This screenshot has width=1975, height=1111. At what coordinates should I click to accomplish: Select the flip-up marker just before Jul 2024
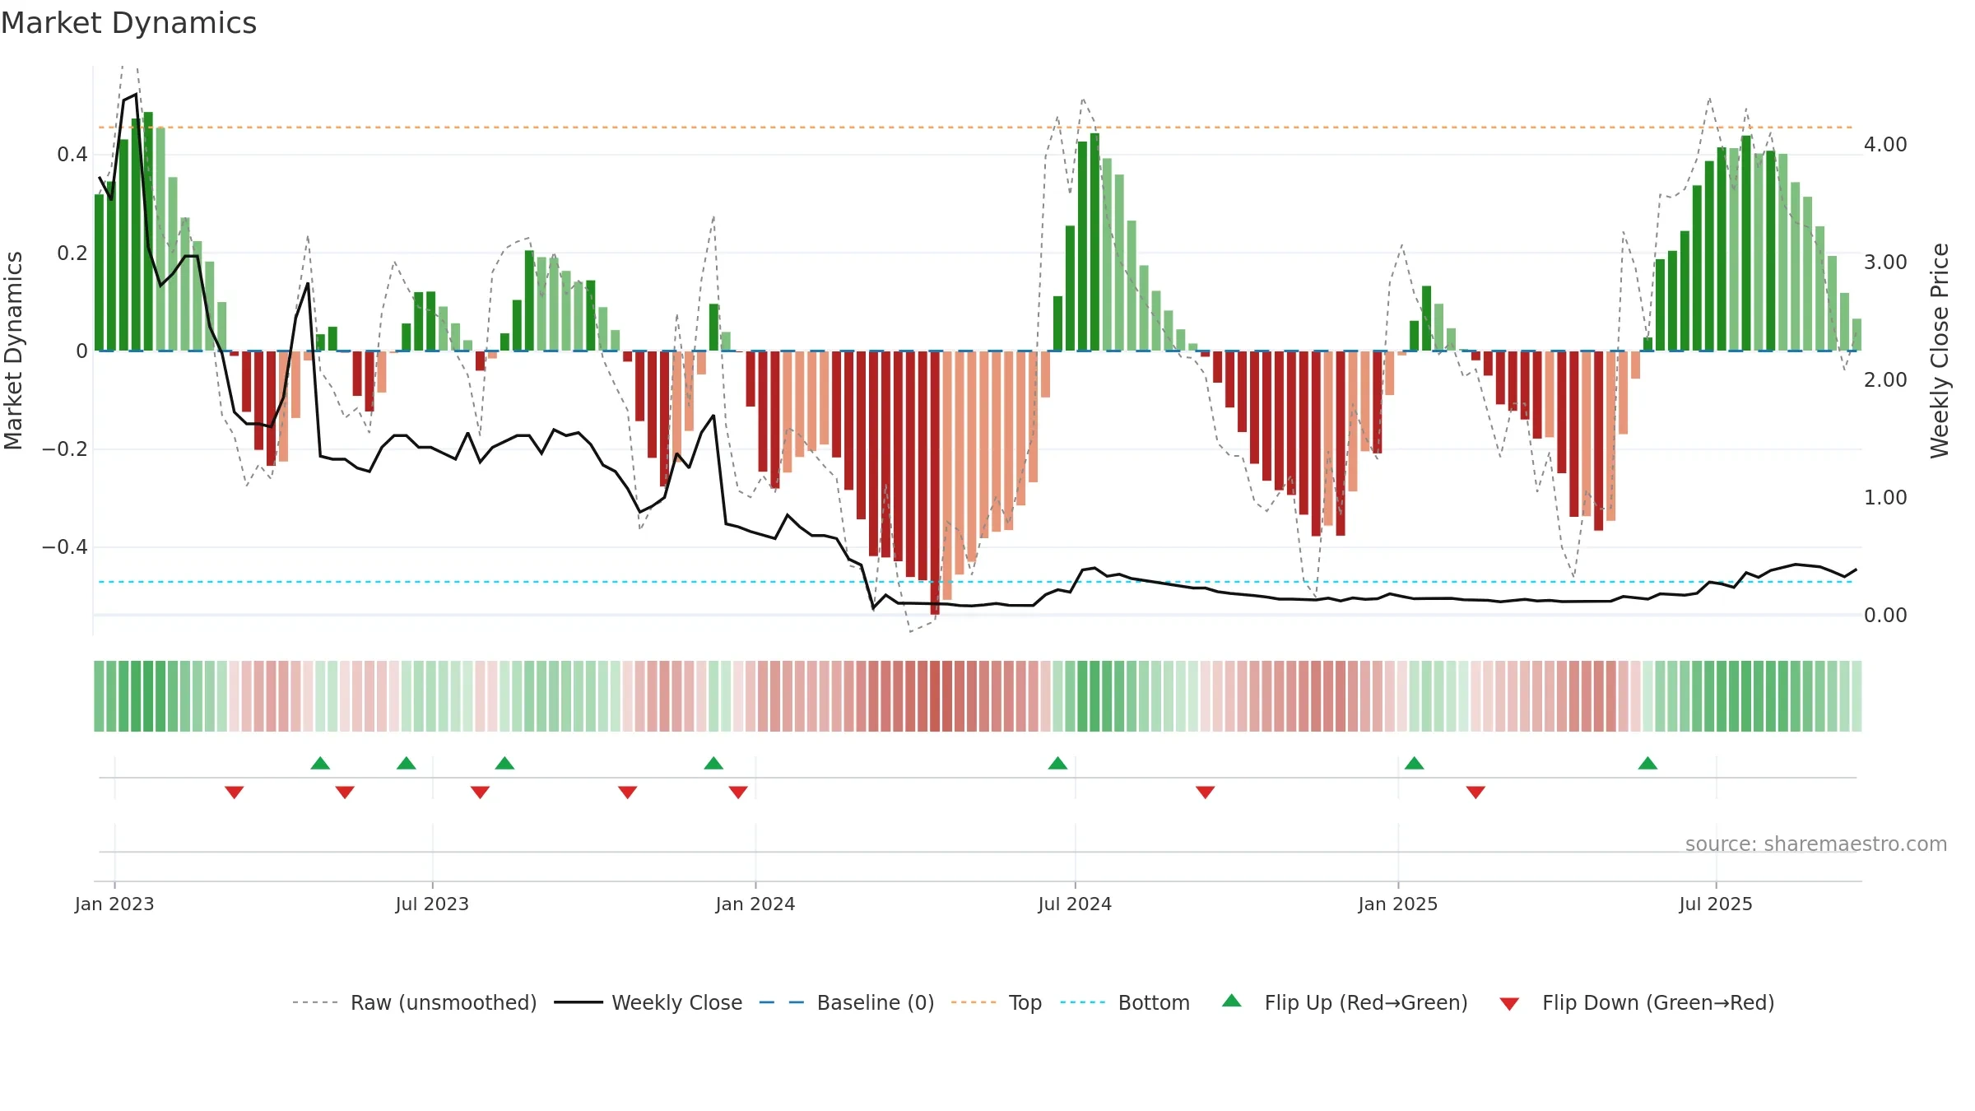click(x=1057, y=763)
